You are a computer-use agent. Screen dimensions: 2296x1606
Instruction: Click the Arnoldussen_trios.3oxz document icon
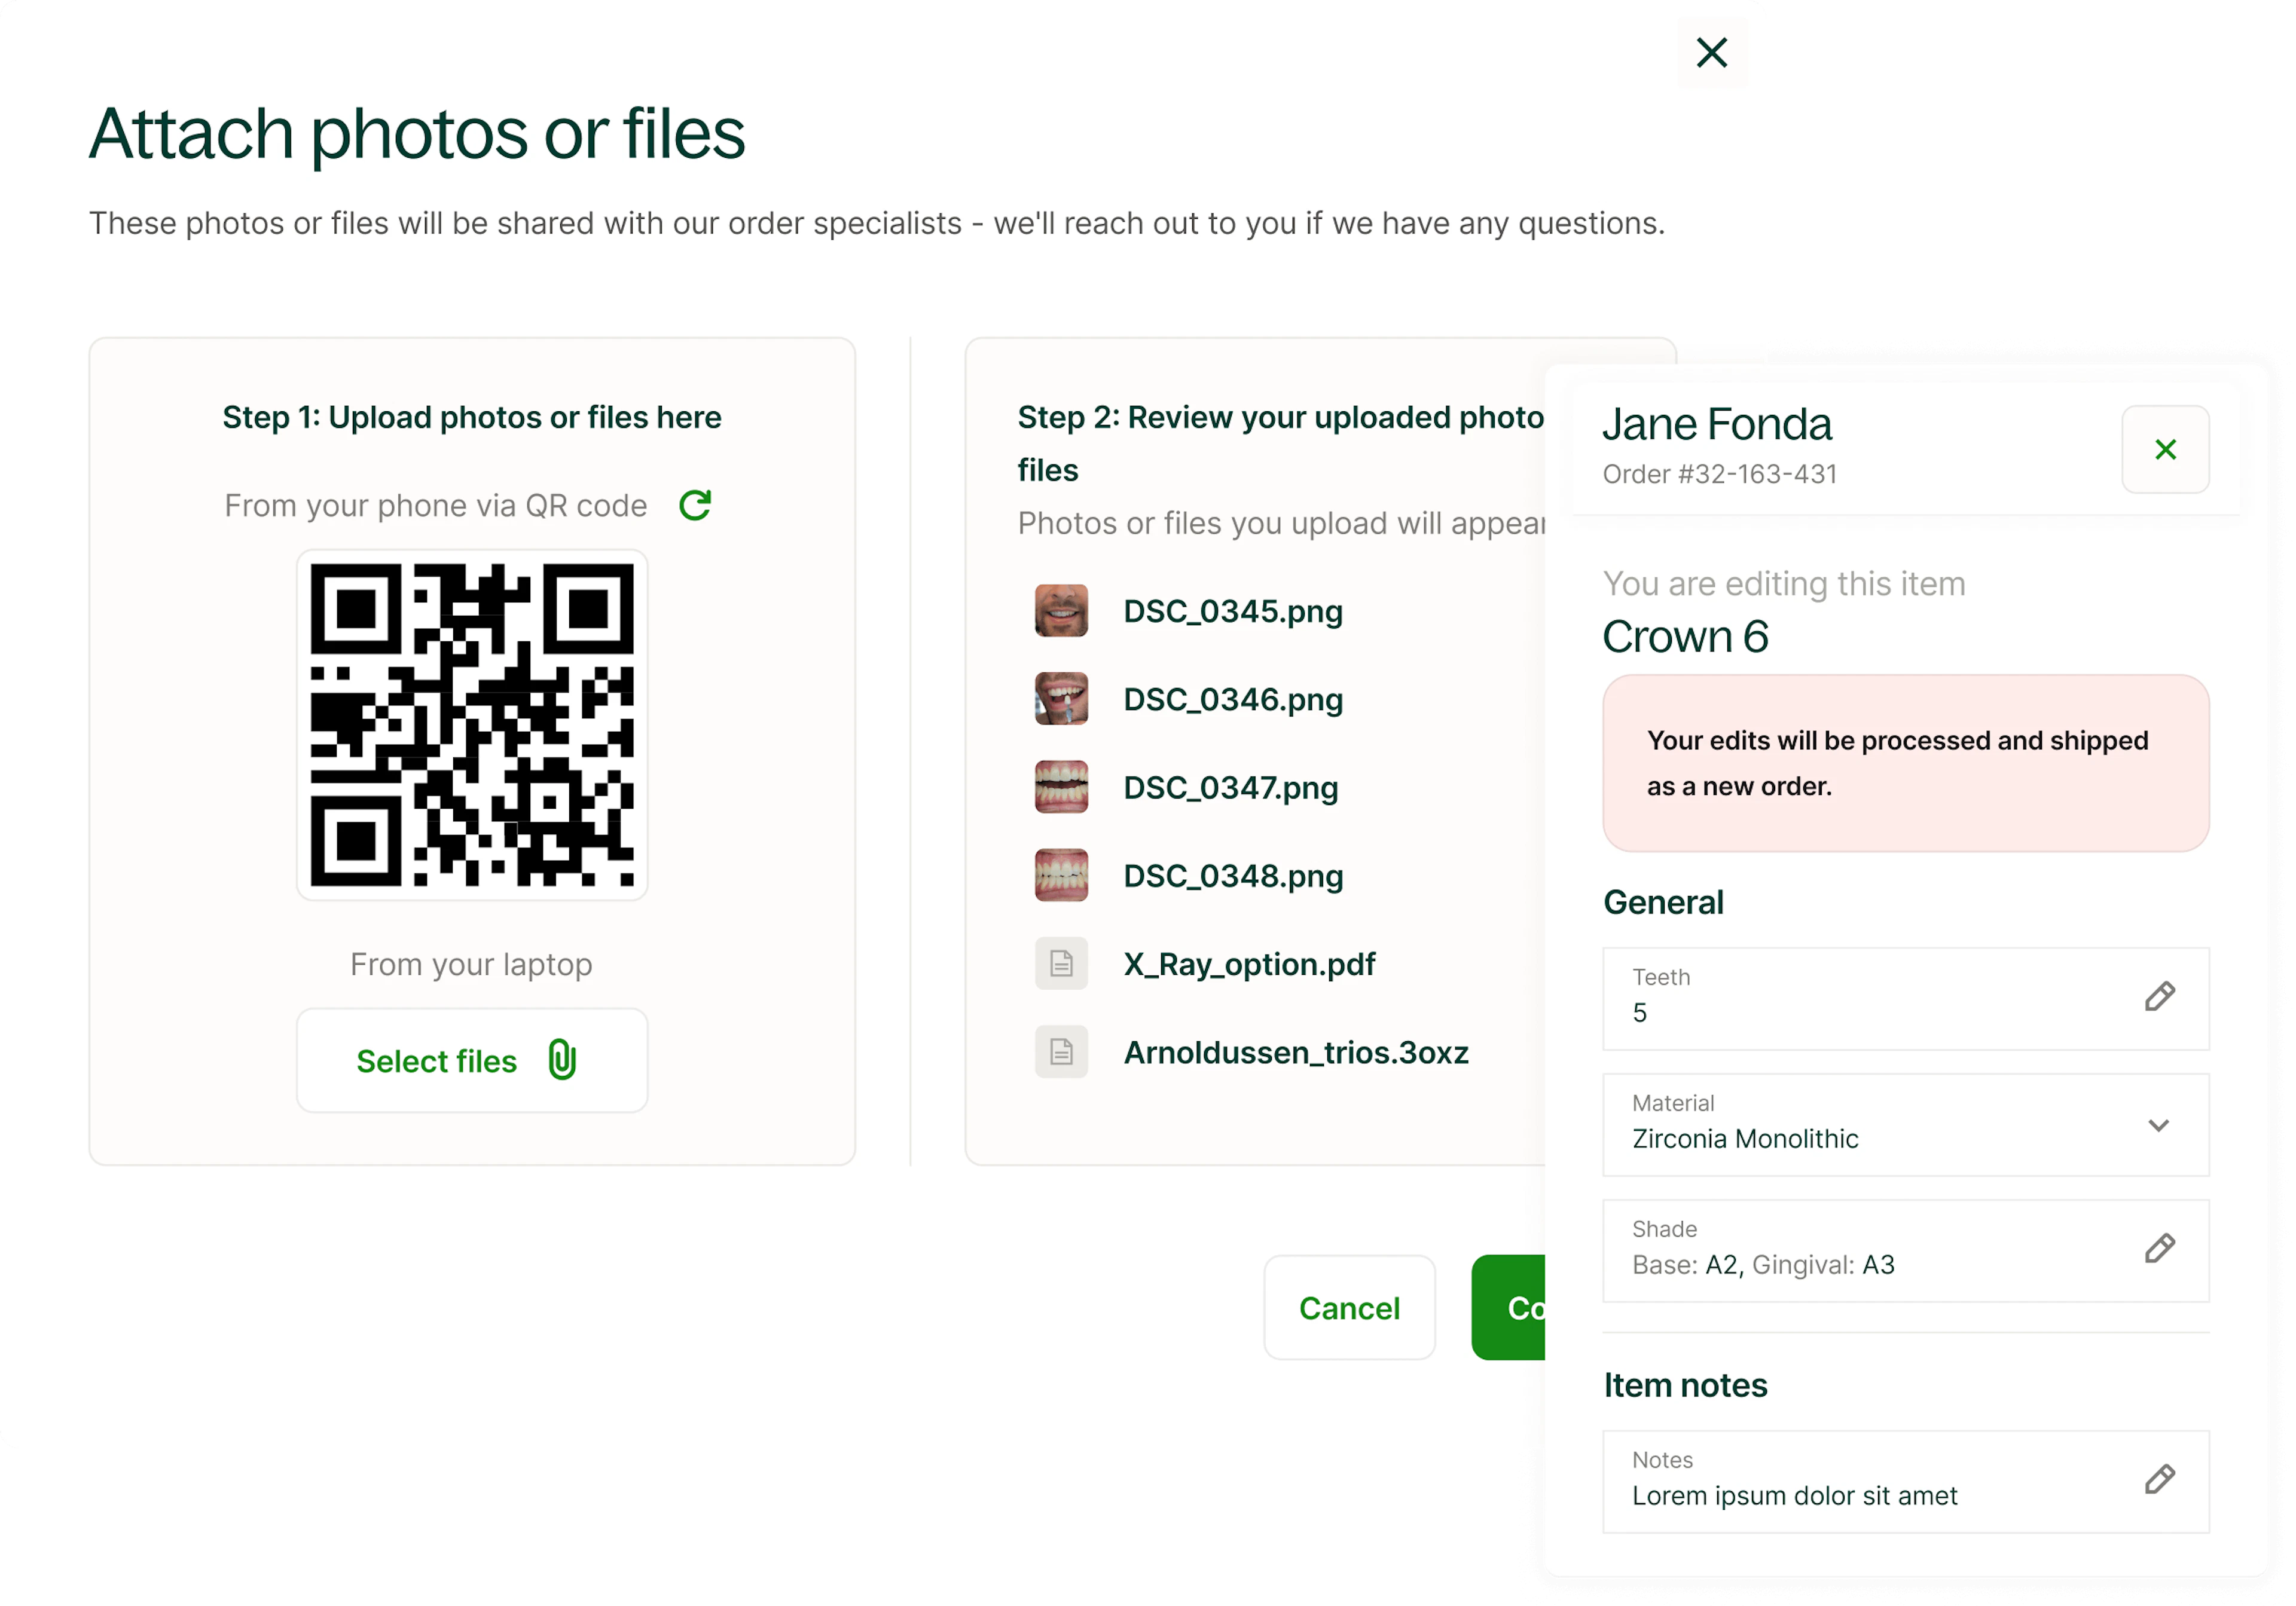(x=1061, y=1051)
